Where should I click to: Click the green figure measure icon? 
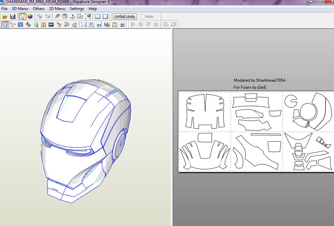point(36,24)
